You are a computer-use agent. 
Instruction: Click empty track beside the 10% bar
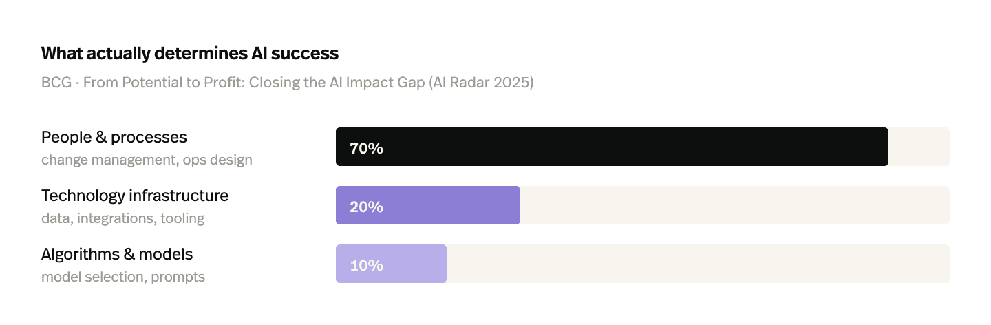click(698, 264)
